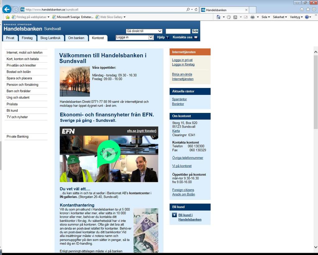
Task: Click the Hjälp question mark icon
Action: (167, 38)
